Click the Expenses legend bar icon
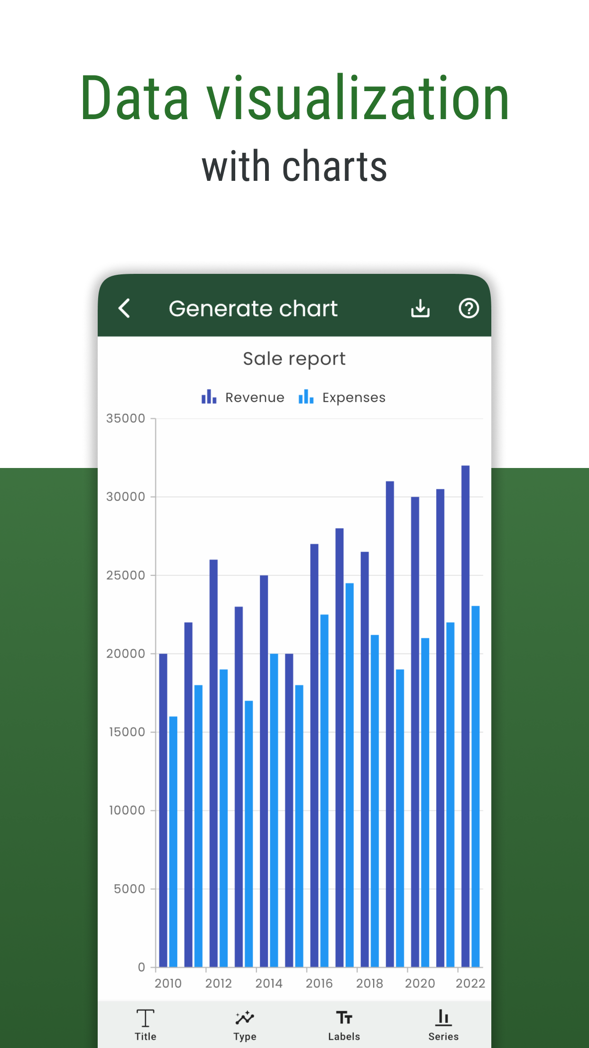Screen dimensions: 589x1048 pos(306,397)
